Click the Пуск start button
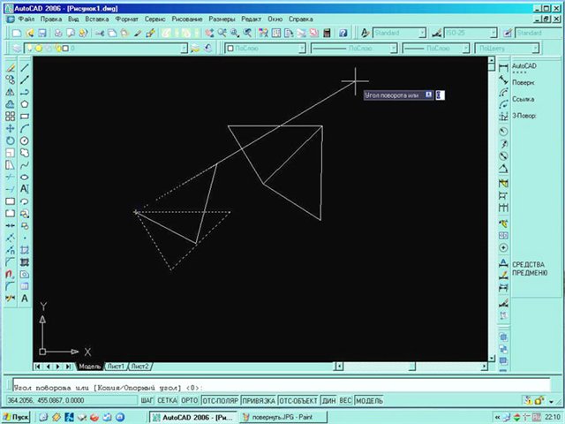Image resolution: width=565 pixels, height=424 pixels. (x=17, y=415)
